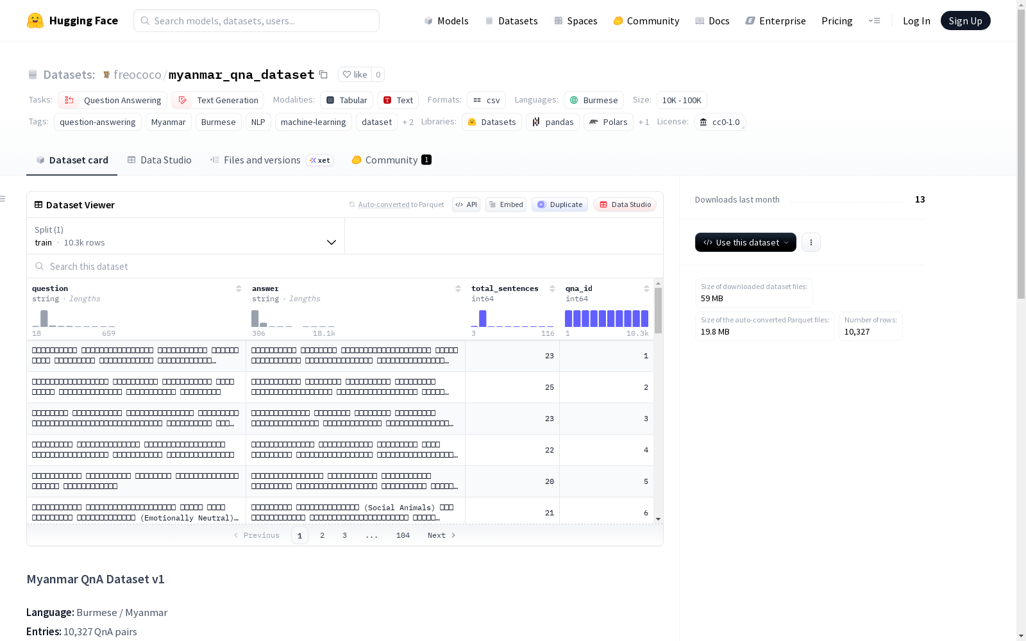Go to page 3 of the dataset viewer
The width and height of the screenshot is (1026, 641).
tap(344, 535)
